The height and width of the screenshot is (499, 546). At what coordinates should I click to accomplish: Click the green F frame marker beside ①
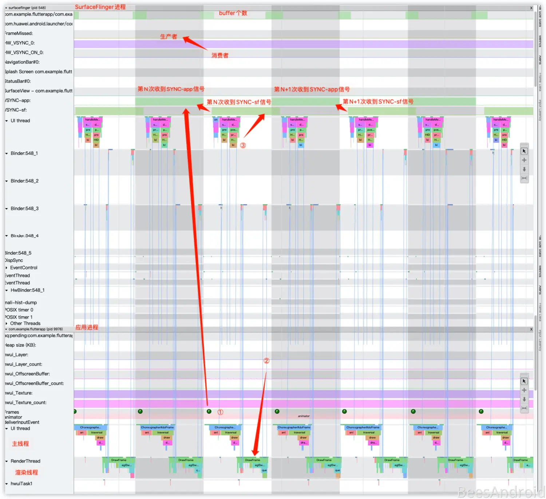(209, 412)
